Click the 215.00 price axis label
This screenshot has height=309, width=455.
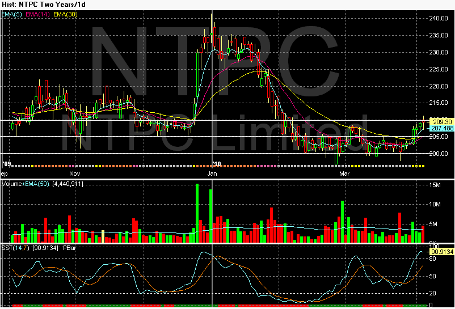[439, 103]
